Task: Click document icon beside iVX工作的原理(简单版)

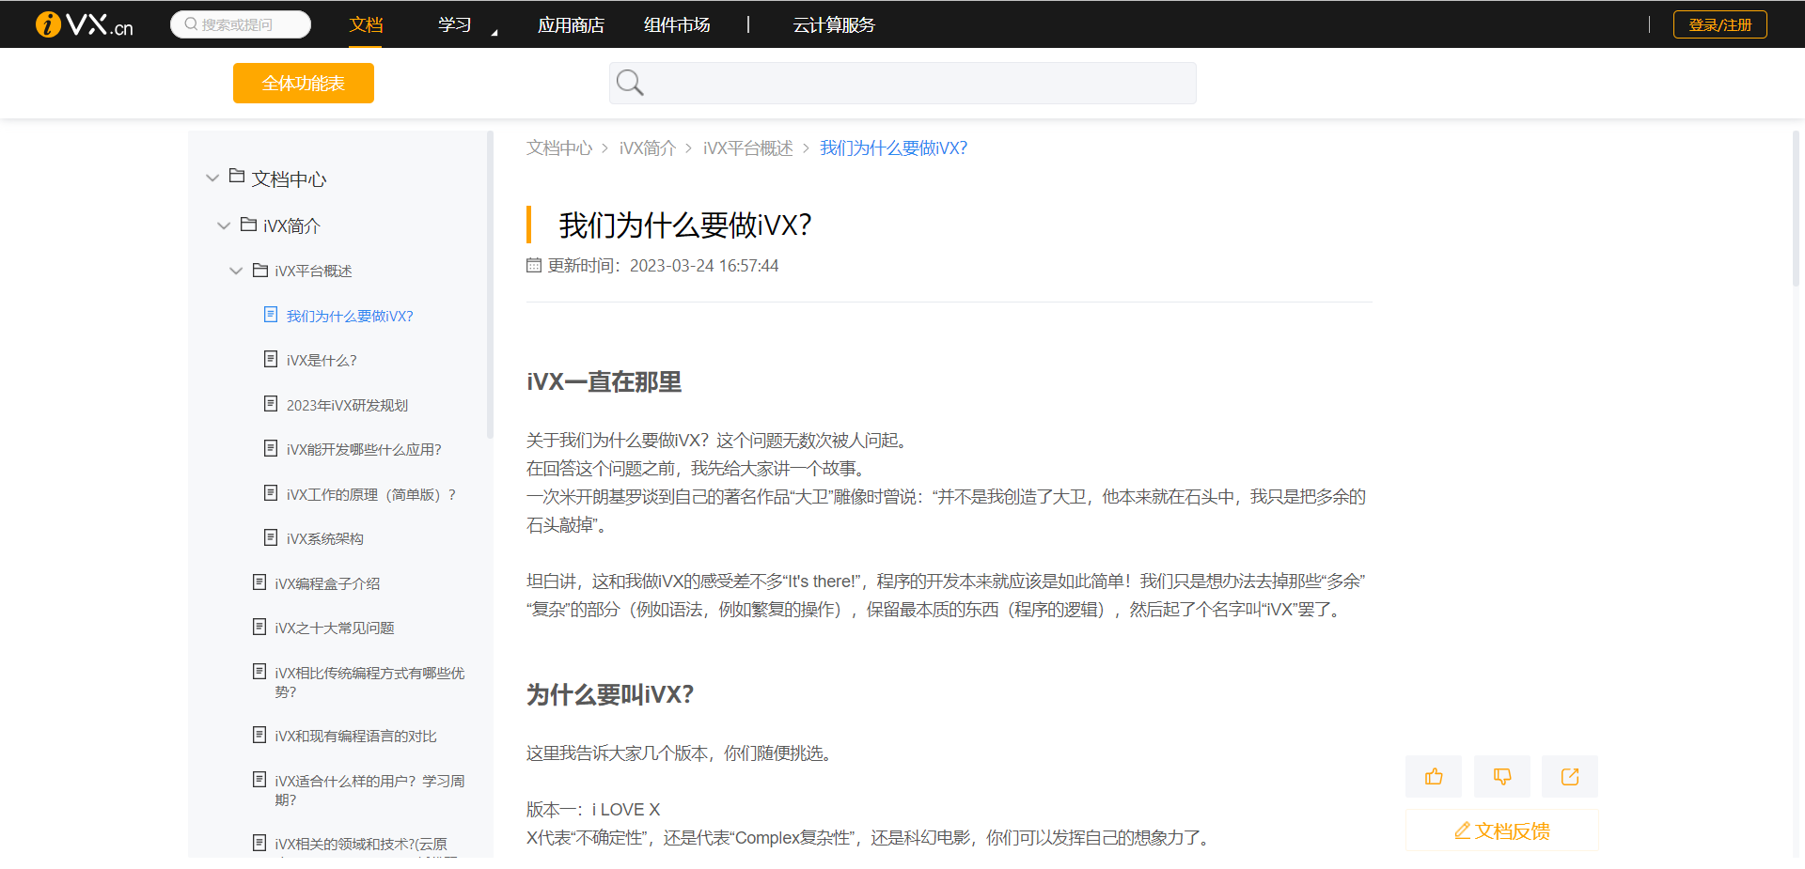Action: tap(271, 493)
